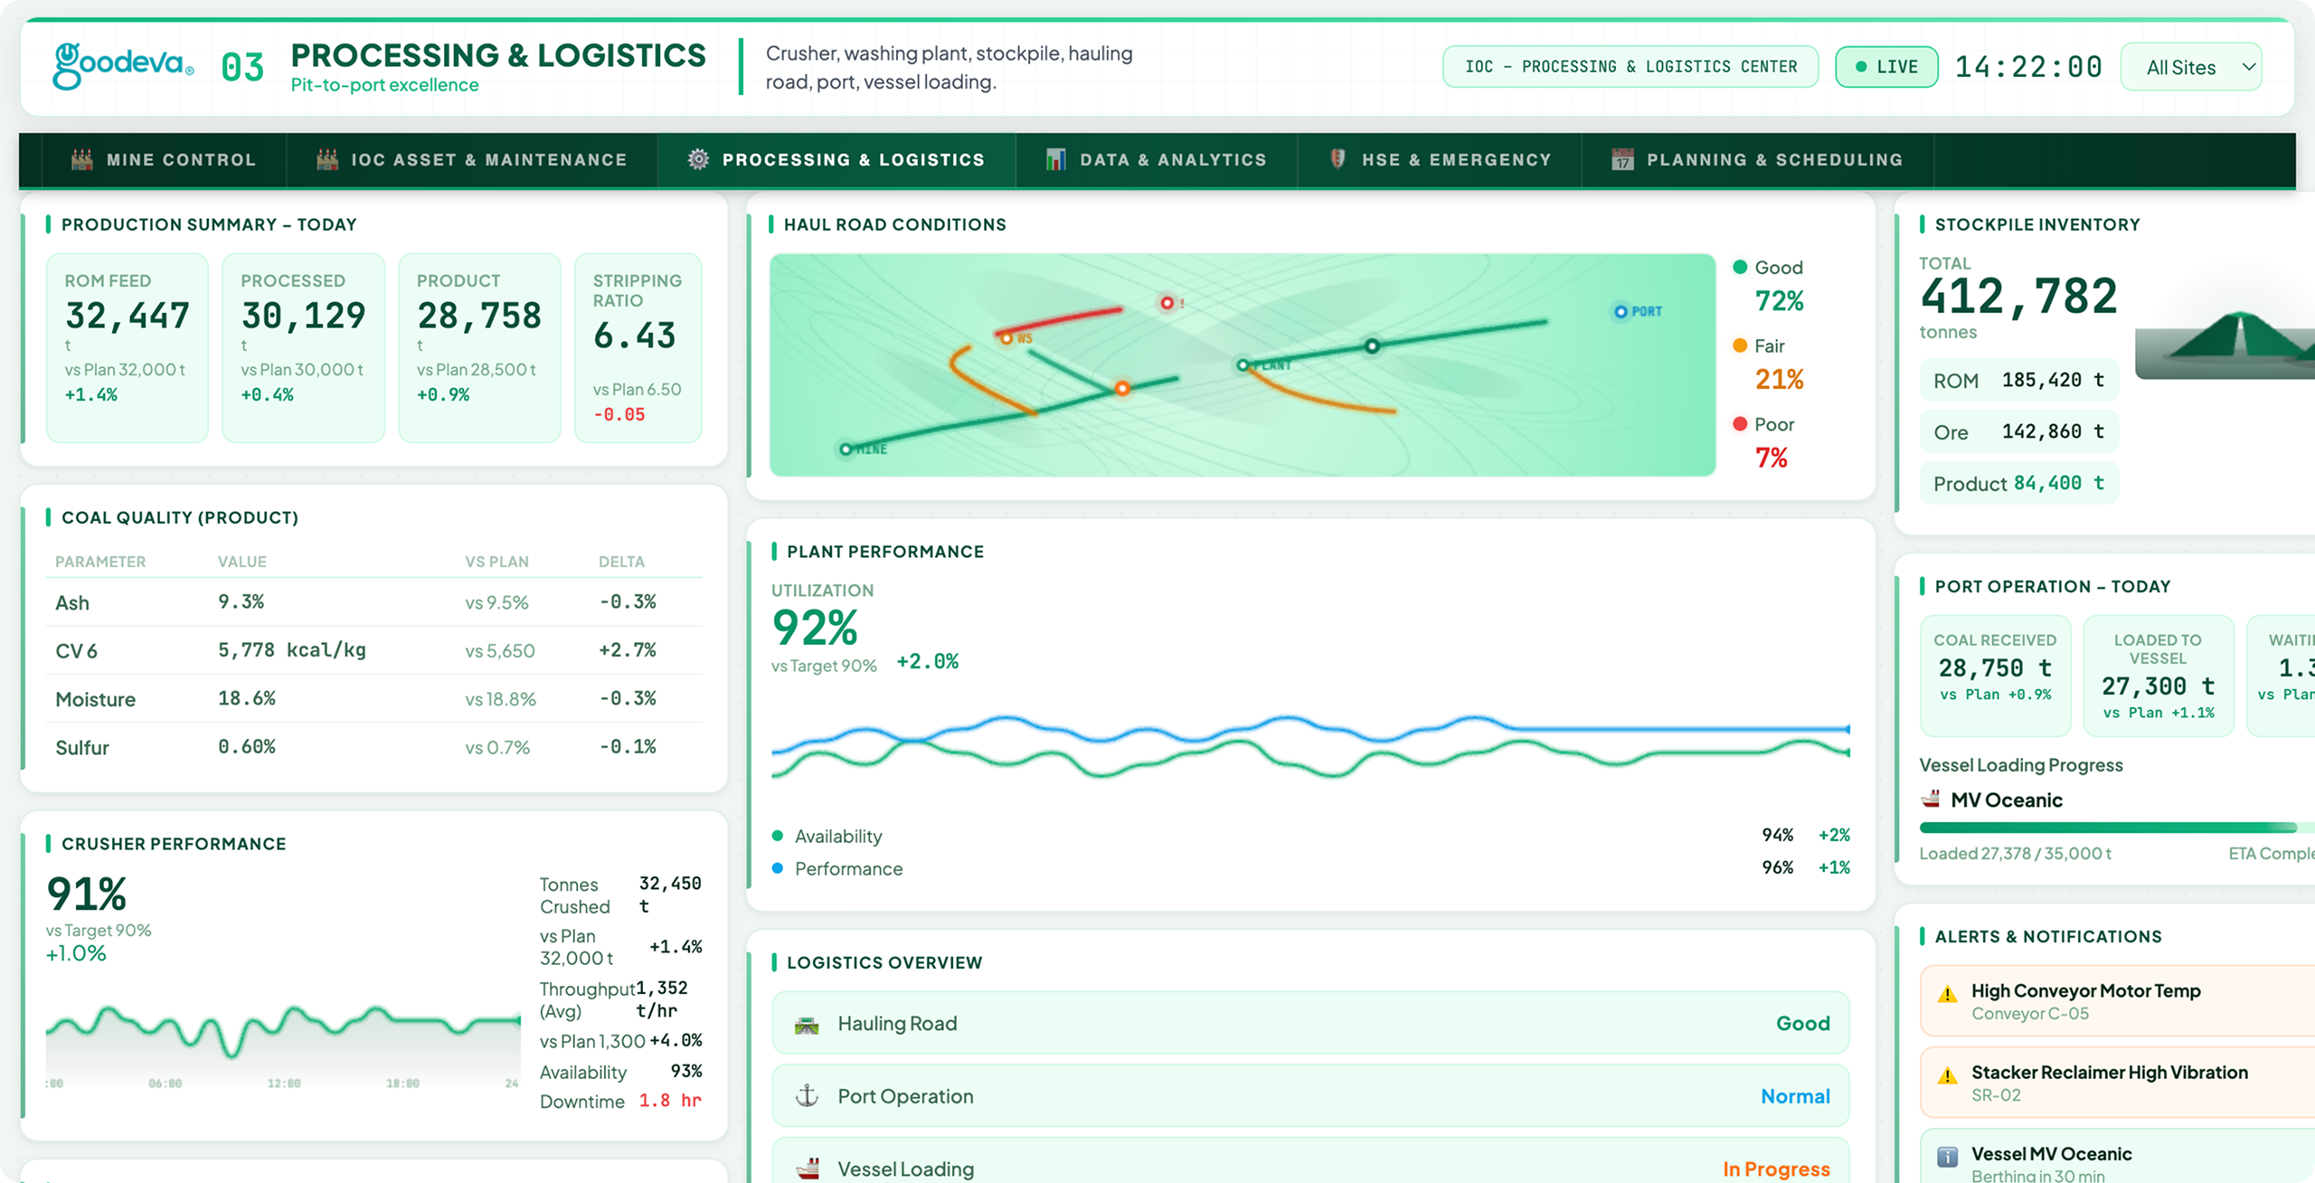
Task: Click the MV Oceanic loading progress bar
Action: (x=2117, y=828)
